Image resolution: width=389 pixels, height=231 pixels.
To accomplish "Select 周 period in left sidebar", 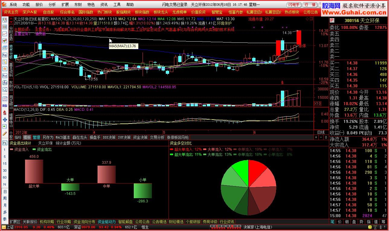I will coord(5,198).
